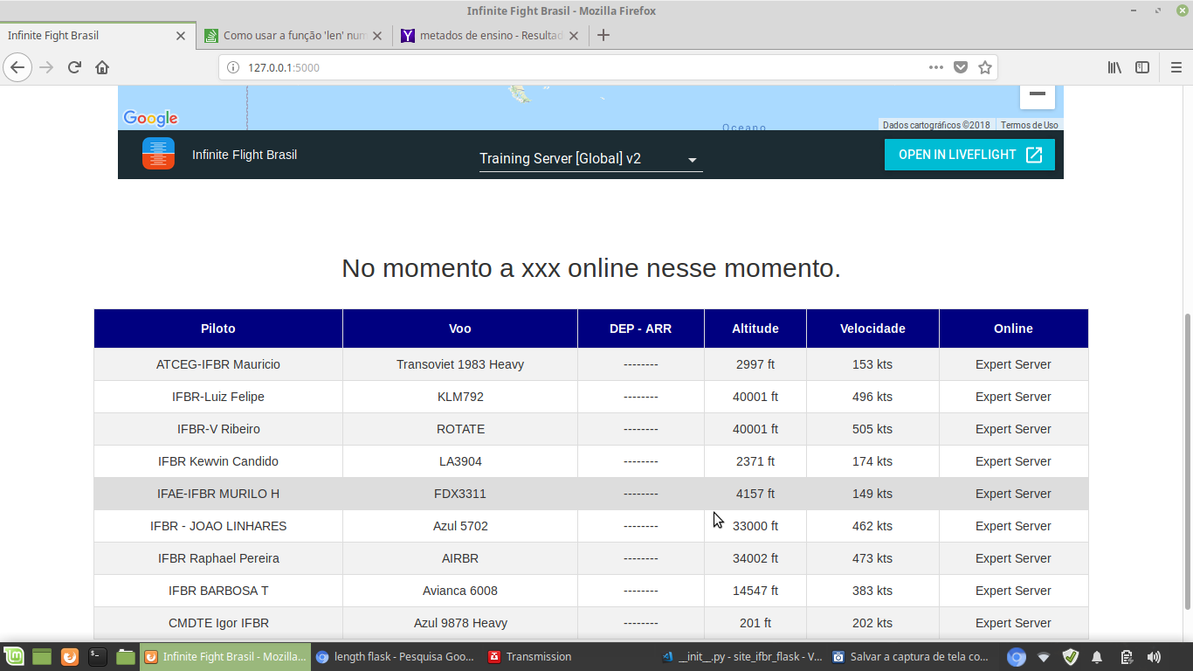Close the 'Como usar a função len' tab
1193x671 pixels.
(x=377, y=36)
